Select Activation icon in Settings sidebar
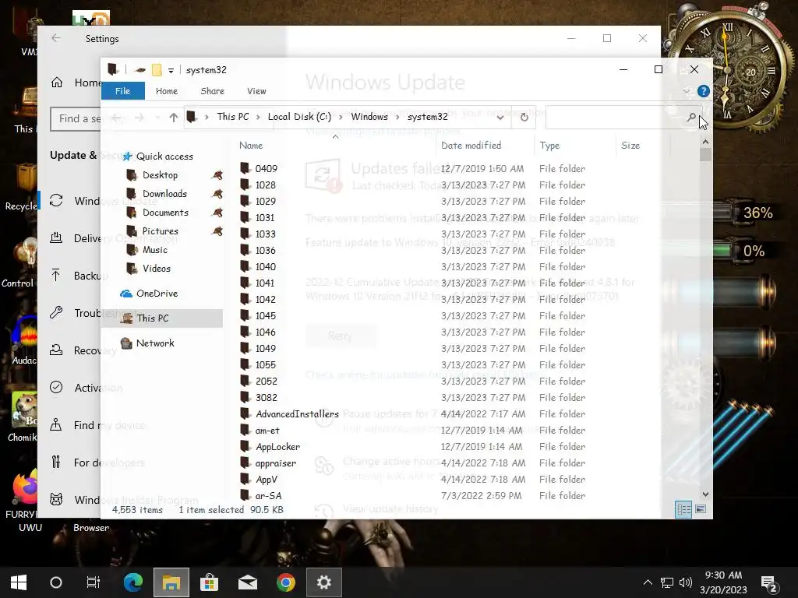The width and height of the screenshot is (798, 598). (x=56, y=387)
